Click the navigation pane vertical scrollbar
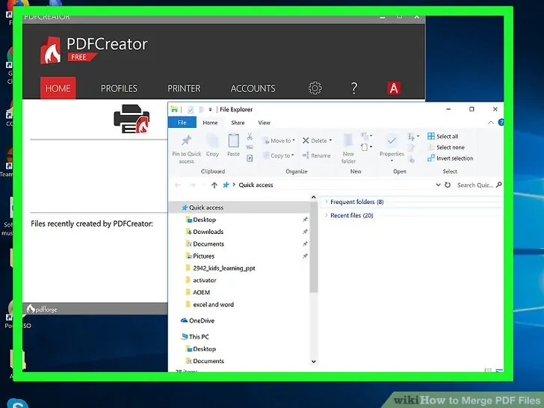The height and width of the screenshot is (408, 544). (x=315, y=254)
